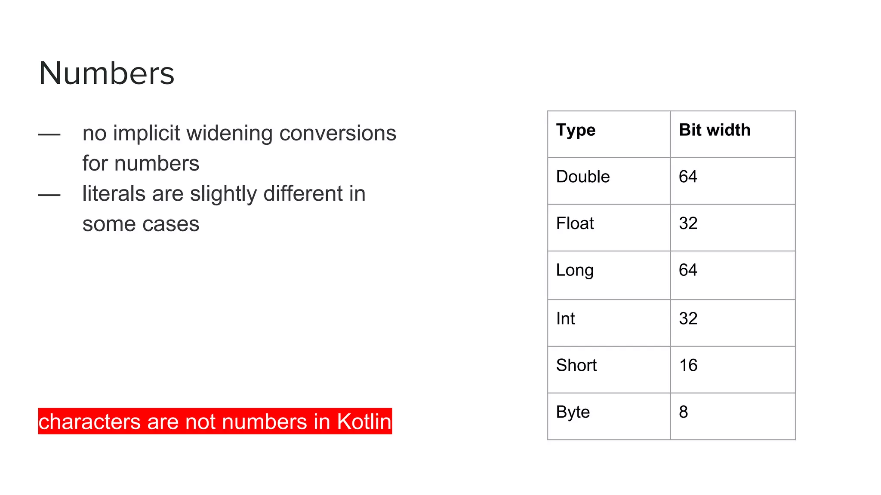The image size is (881, 495).
Task: Click the 64 value in the Long row
Action: tap(688, 270)
